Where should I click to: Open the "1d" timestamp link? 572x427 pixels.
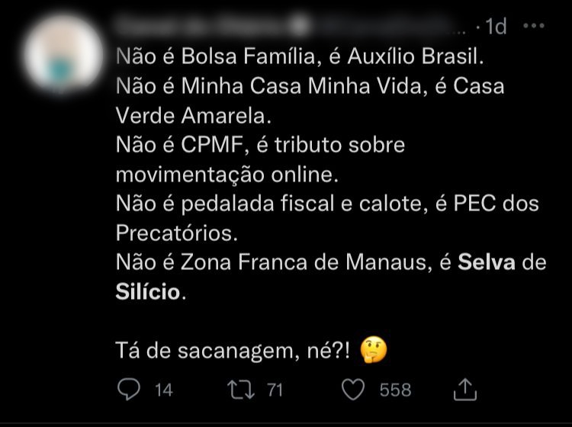tap(495, 27)
